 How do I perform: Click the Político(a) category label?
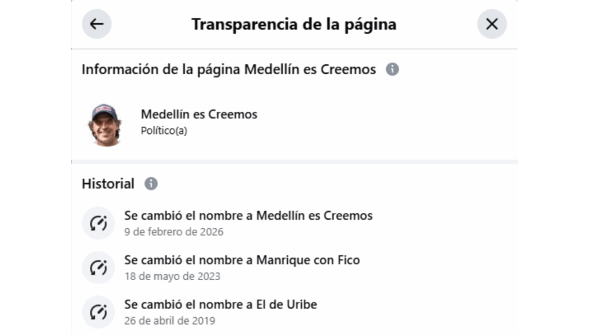(164, 131)
